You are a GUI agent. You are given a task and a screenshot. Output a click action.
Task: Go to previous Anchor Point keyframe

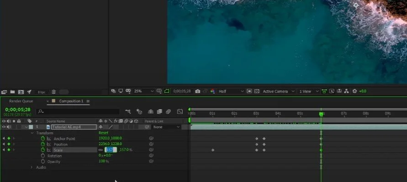(4, 139)
